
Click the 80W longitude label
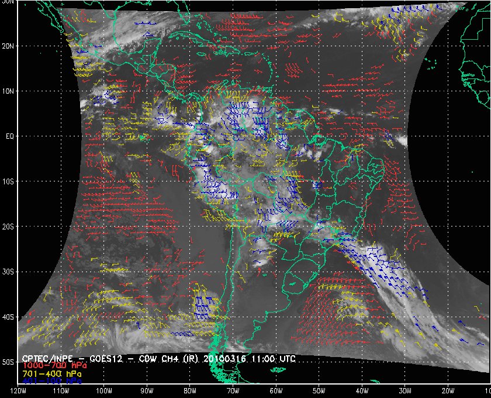coord(190,391)
